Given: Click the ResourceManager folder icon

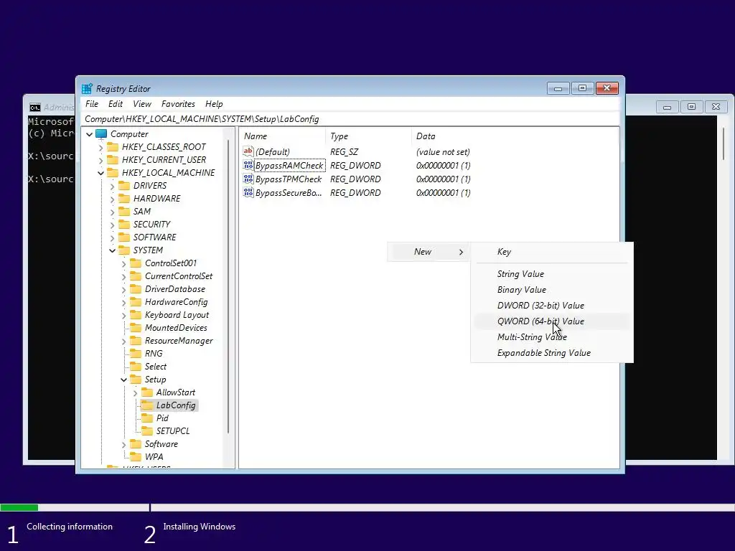Looking at the screenshot, I should (136, 341).
